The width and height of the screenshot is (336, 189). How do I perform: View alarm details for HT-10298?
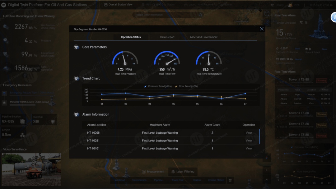tap(249, 133)
